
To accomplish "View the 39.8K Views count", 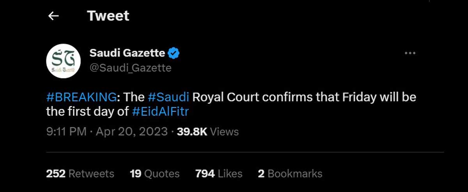I will (208, 132).
